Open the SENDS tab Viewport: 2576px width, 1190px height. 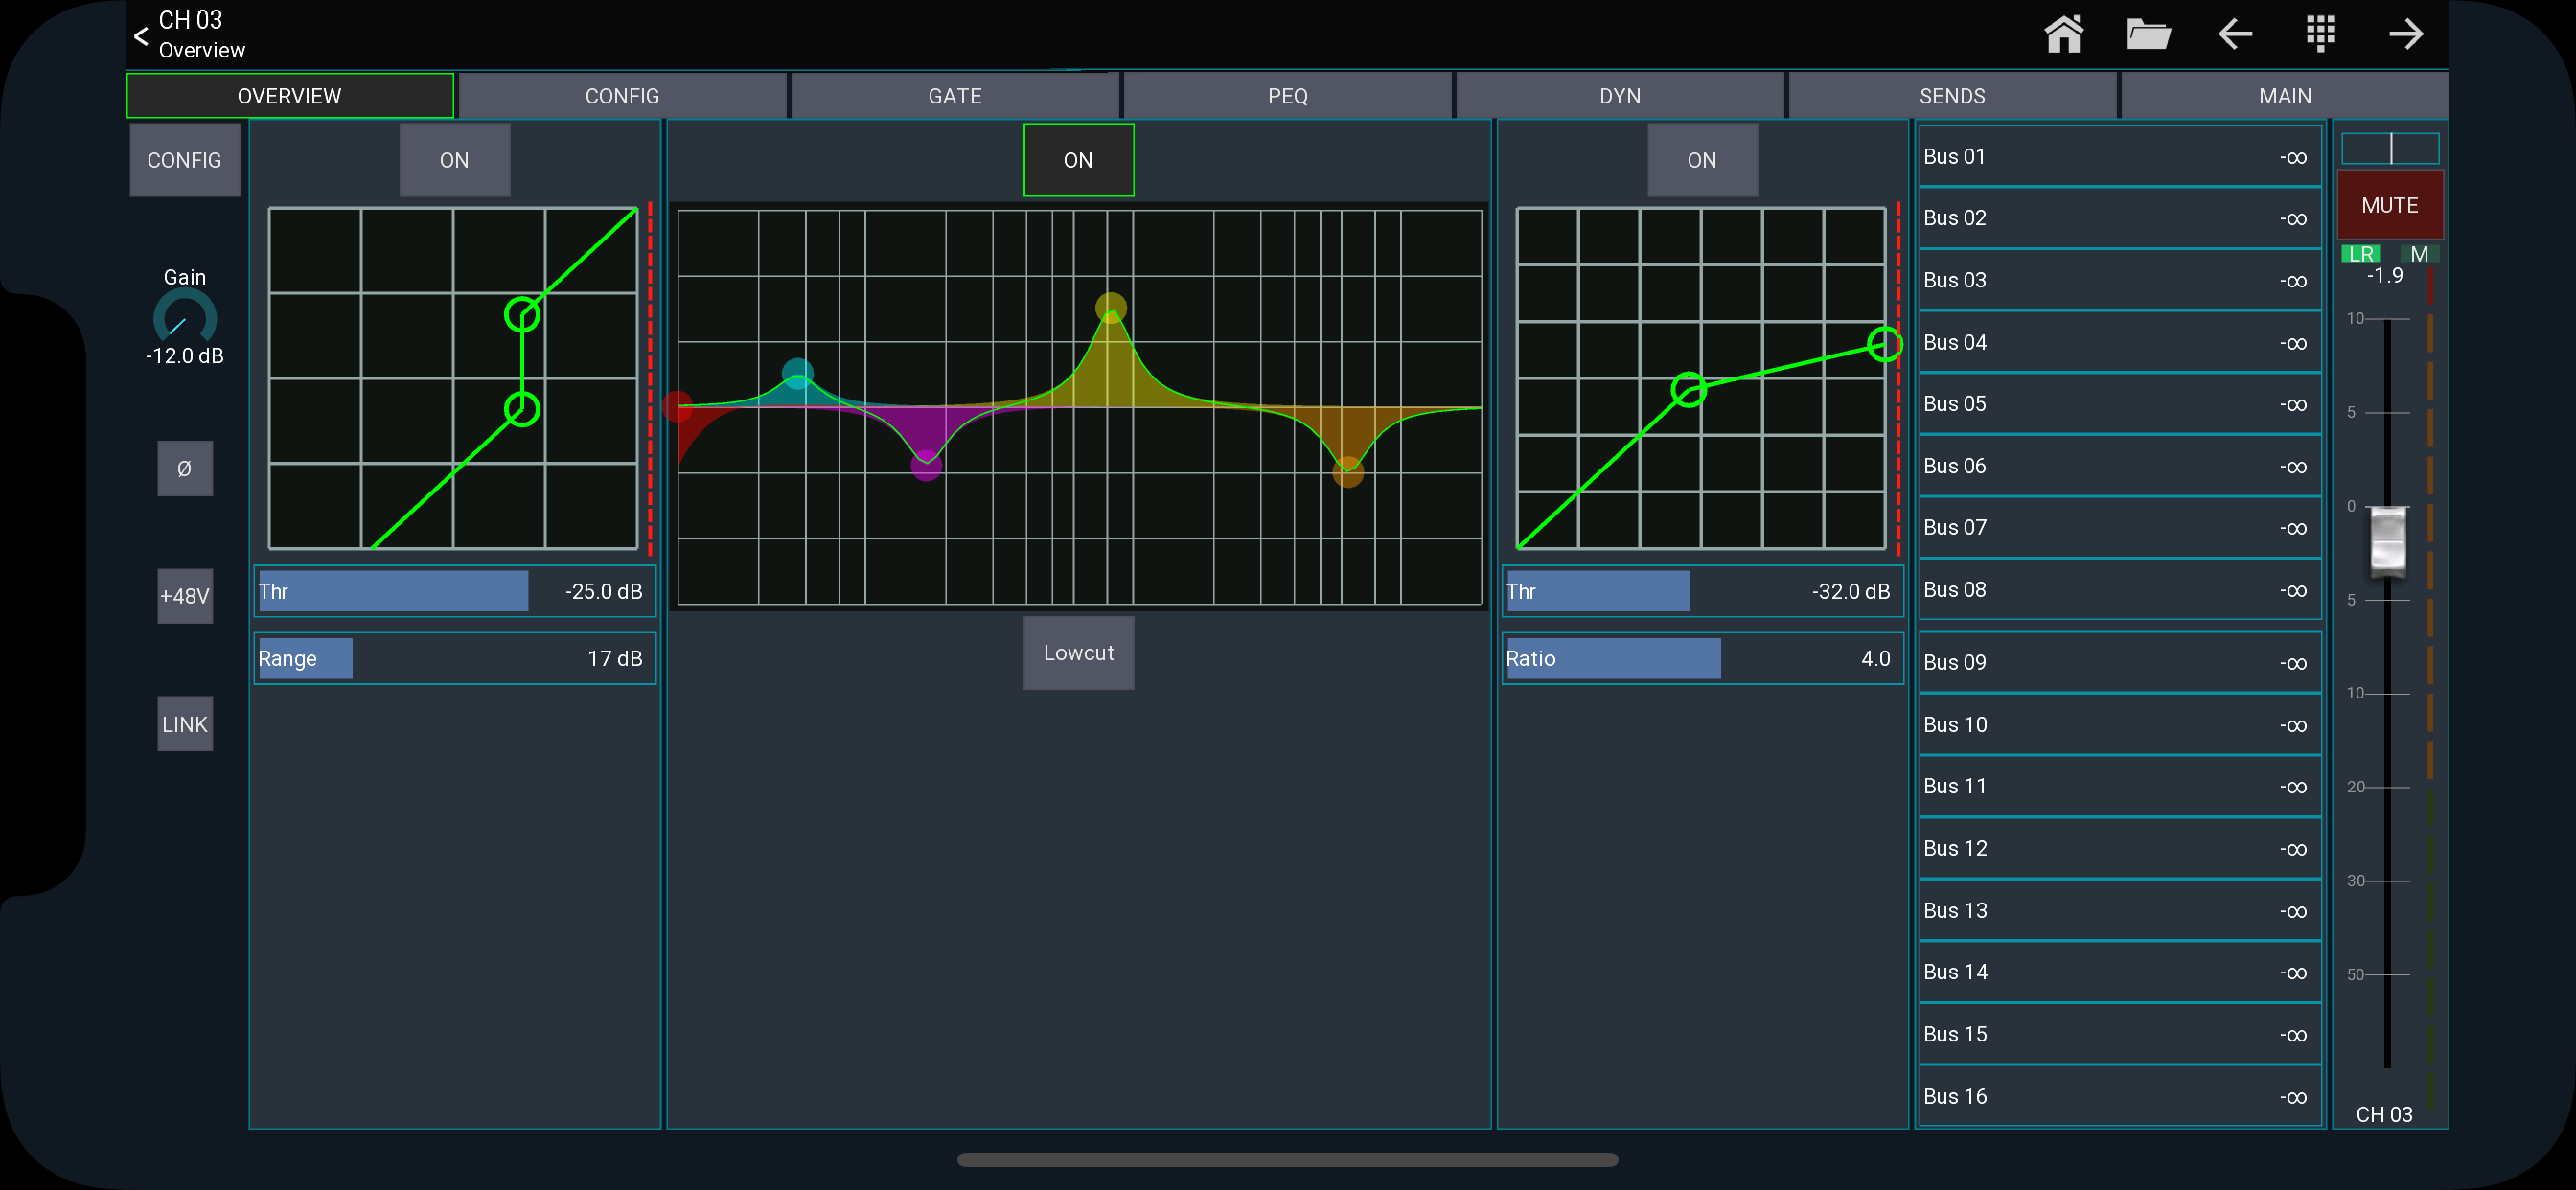click(1951, 96)
